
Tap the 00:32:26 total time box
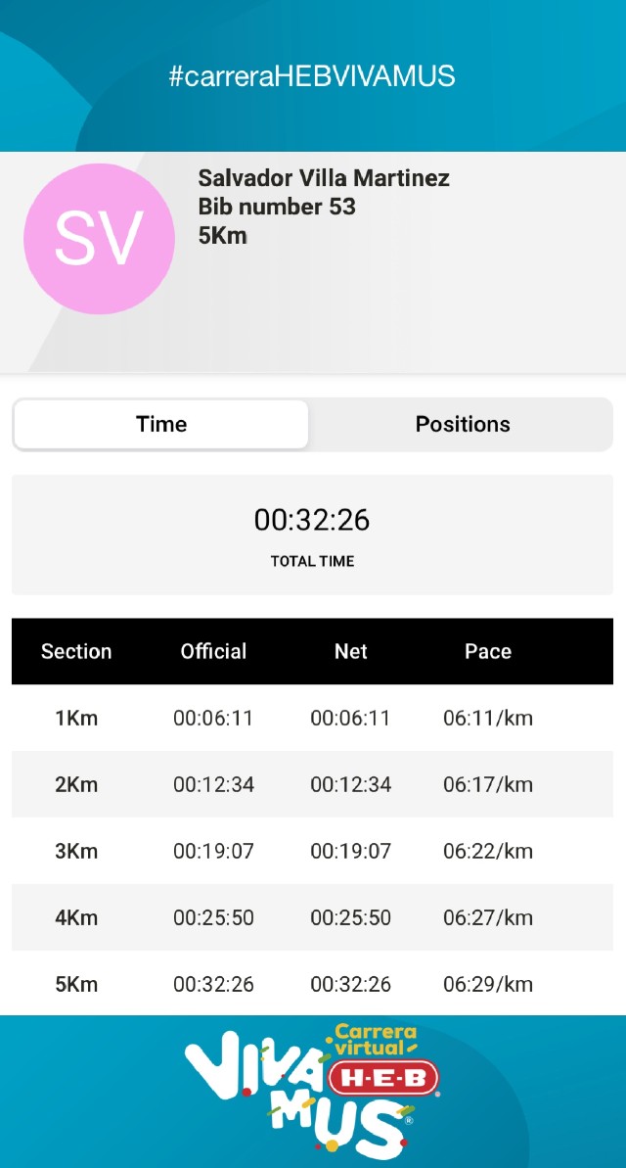pos(312,534)
